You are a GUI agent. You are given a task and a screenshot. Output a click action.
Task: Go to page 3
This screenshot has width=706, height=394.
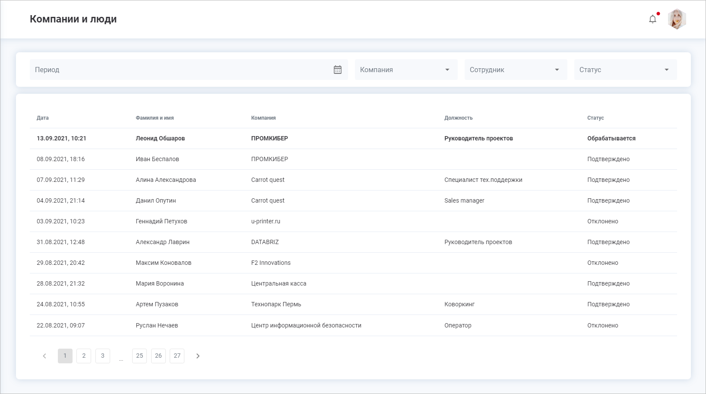click(103, 356)
